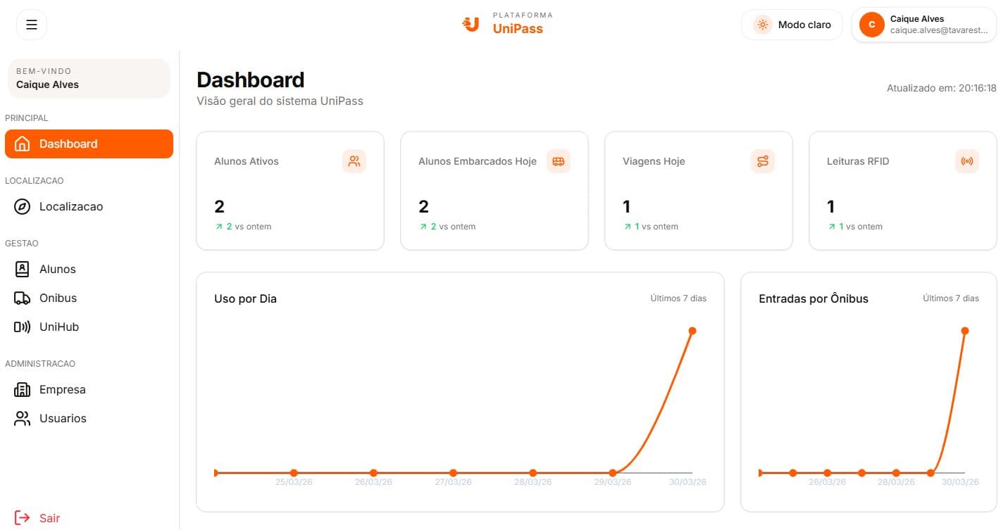
Task: Click the compass icon beside Localizacao
Action: point(23,206)
